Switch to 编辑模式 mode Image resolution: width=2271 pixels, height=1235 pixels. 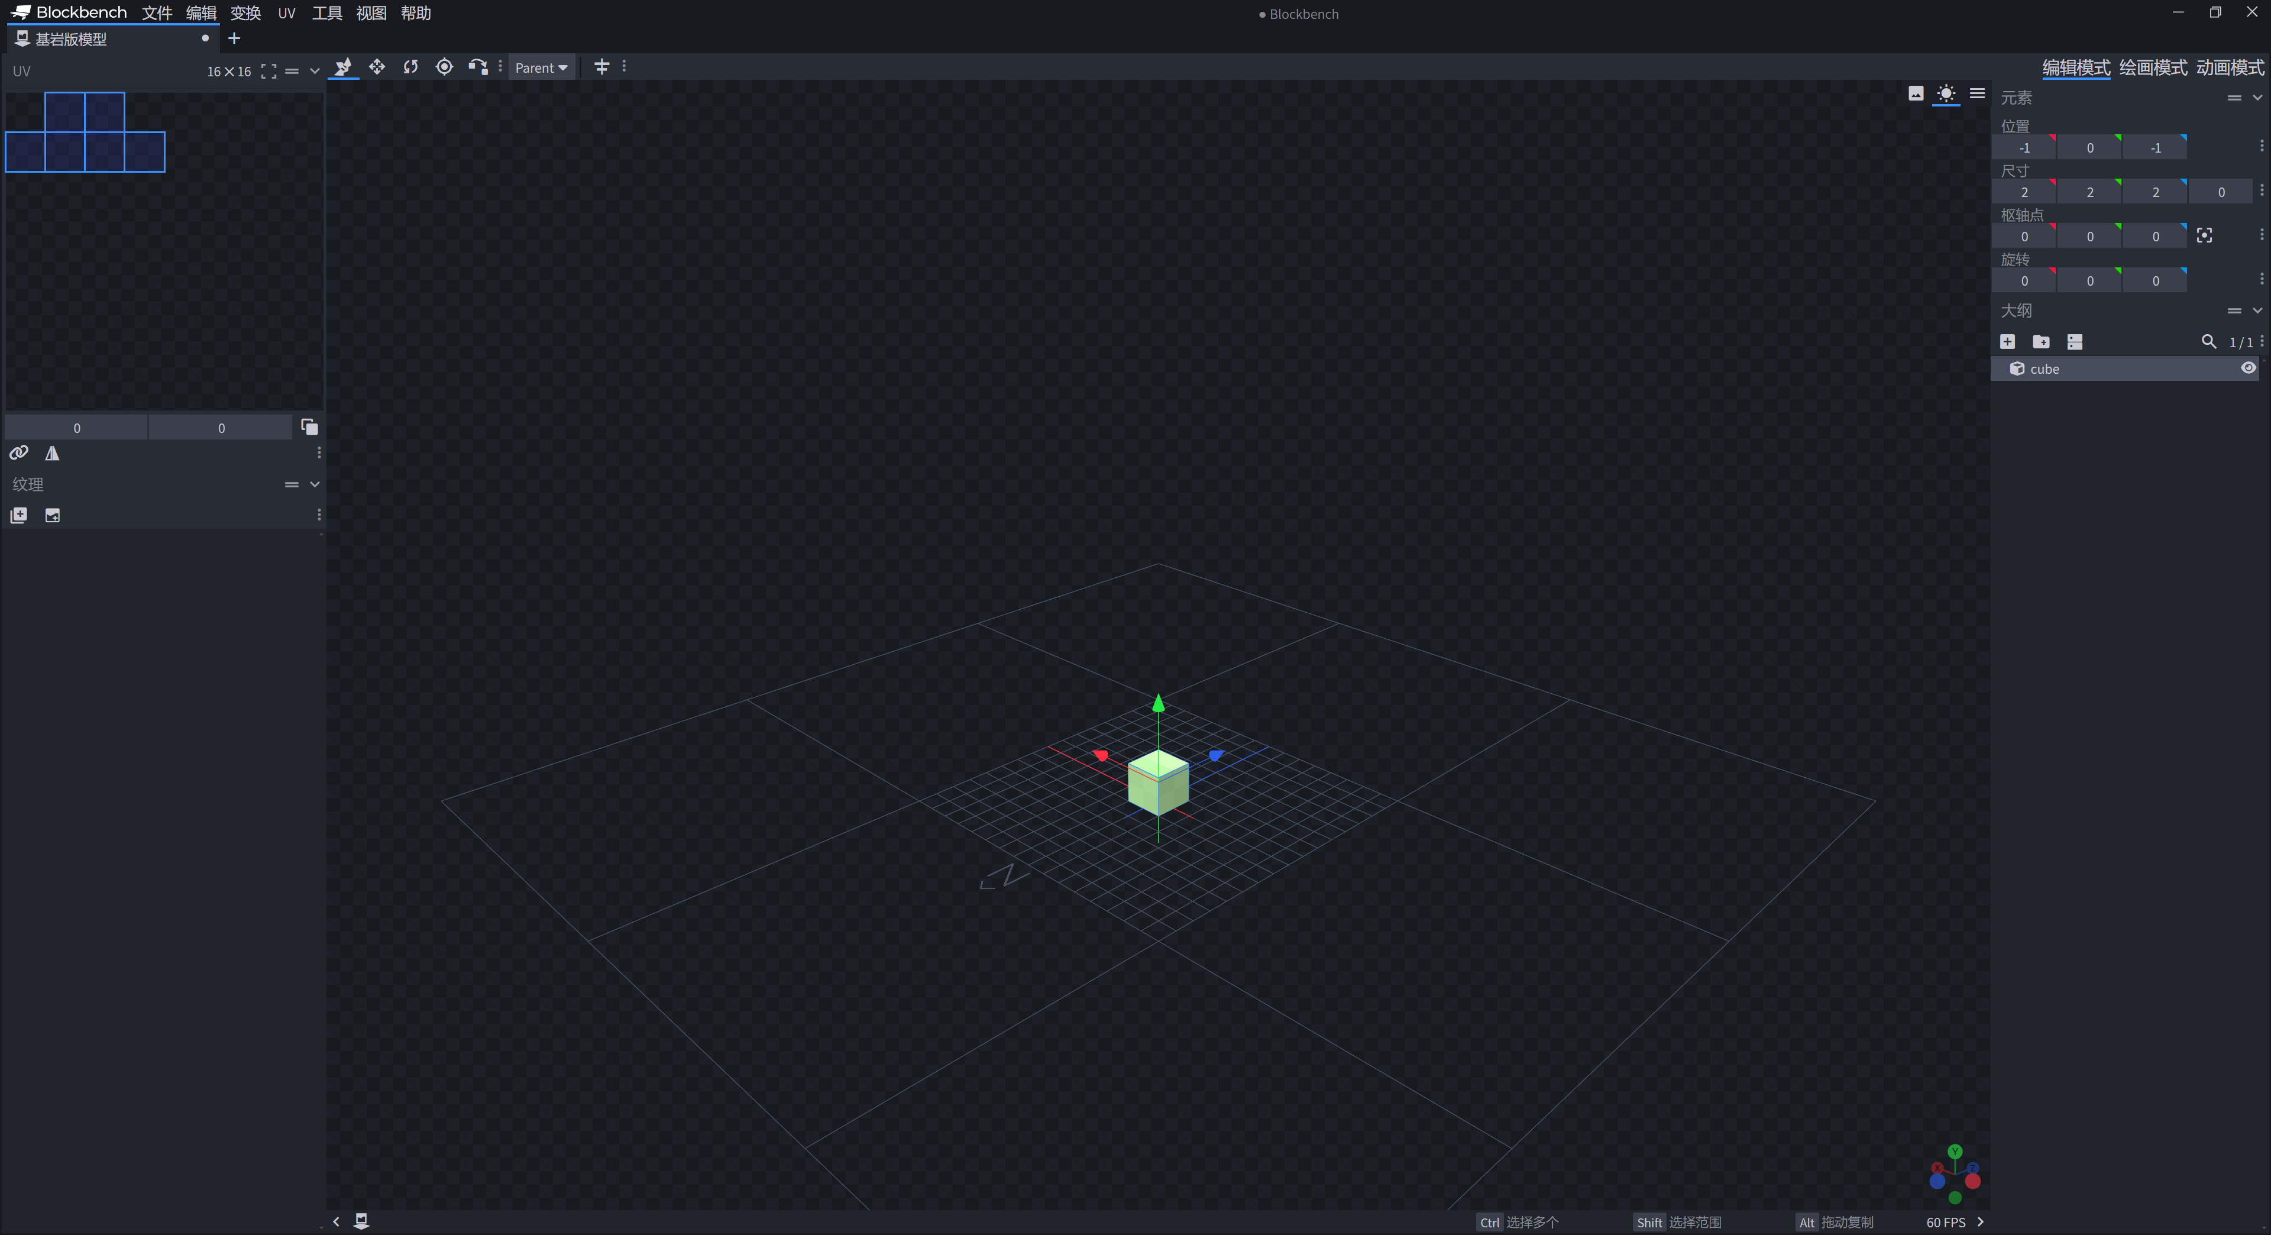pyautogui.click(x=2075, y=68)
